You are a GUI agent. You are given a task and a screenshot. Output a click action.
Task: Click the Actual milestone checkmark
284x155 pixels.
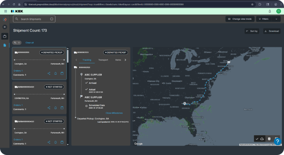(x=86, y=89)
